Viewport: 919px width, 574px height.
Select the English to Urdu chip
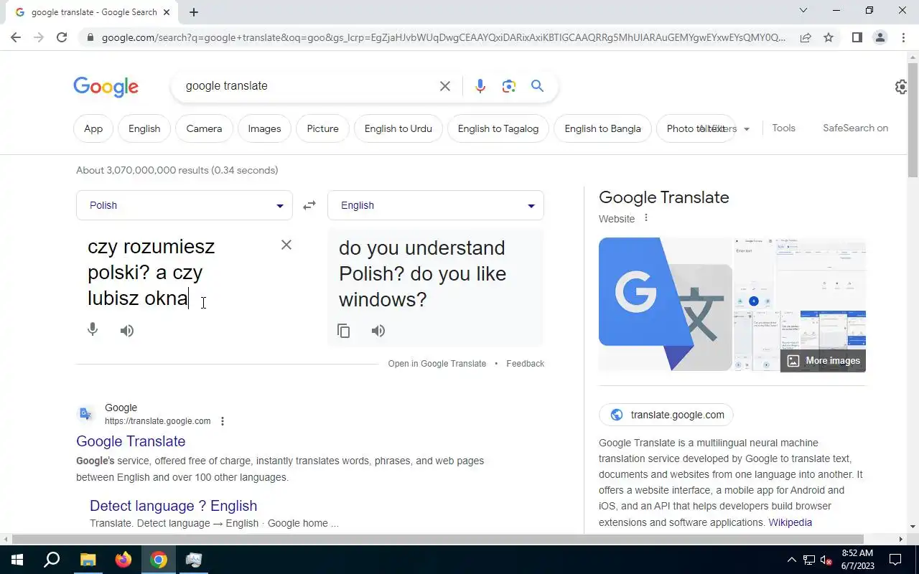tap(398, 128)
